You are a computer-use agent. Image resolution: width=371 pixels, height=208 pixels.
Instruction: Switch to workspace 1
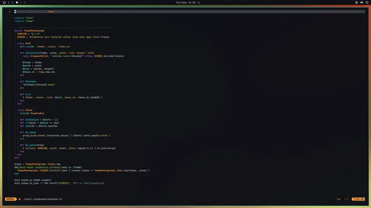pos(9,2)
